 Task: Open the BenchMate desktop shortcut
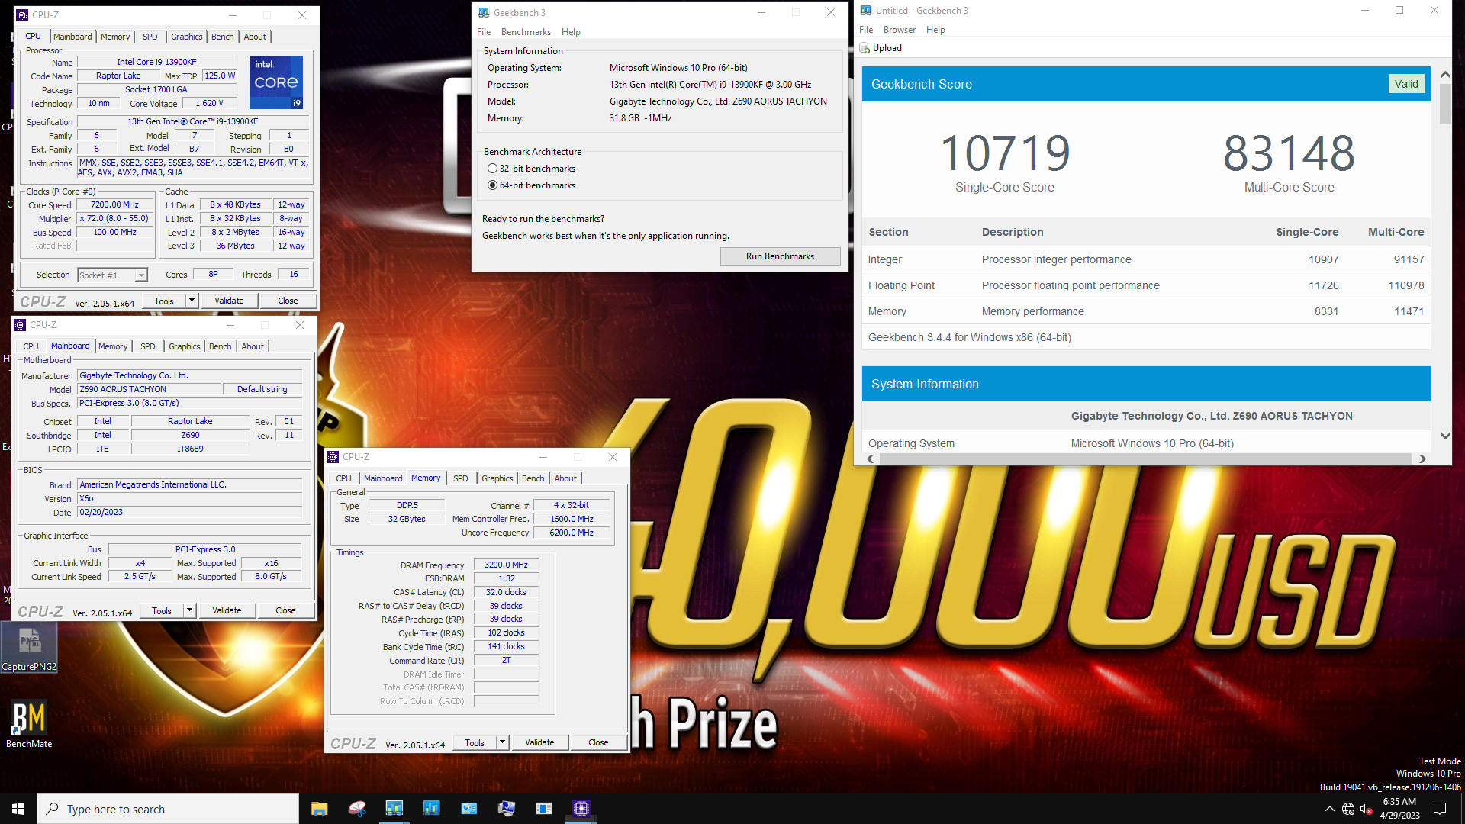click(x=29, y=723)
